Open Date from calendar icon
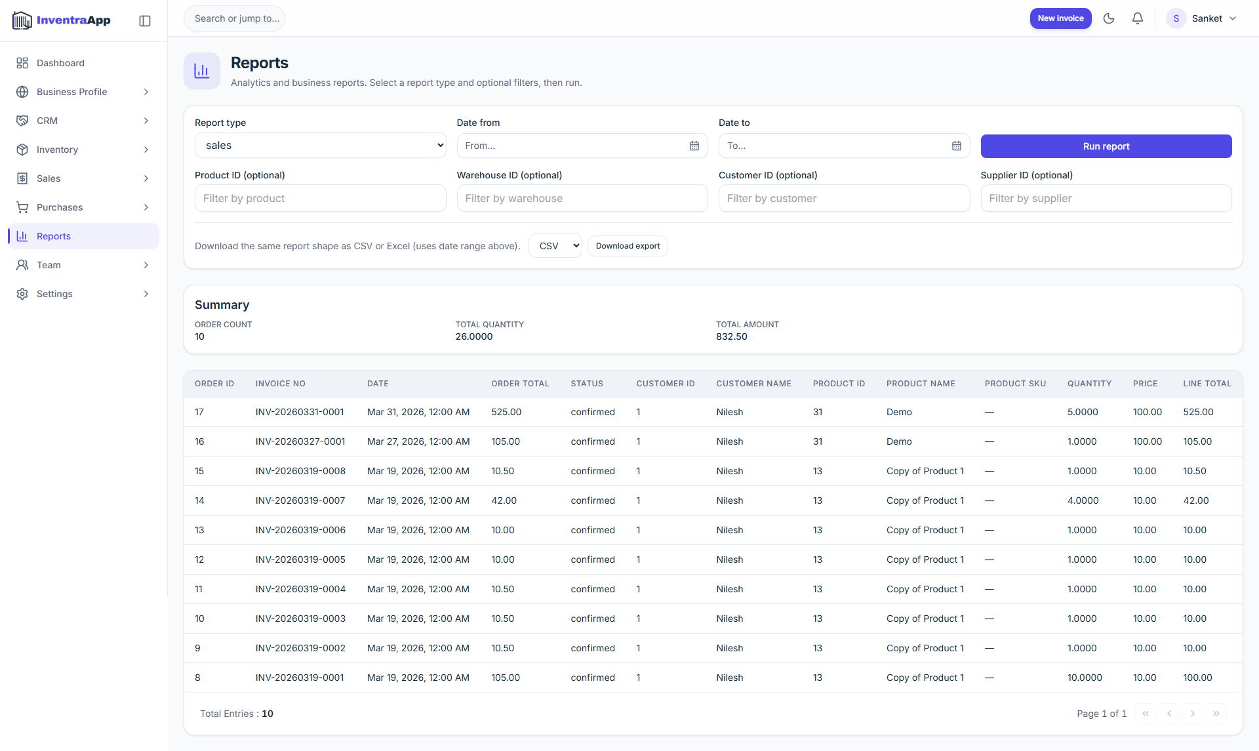The image size is (1259, 751). (x=694, y=146)
